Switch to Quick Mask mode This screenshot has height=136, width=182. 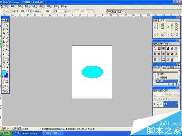point(7,82)
